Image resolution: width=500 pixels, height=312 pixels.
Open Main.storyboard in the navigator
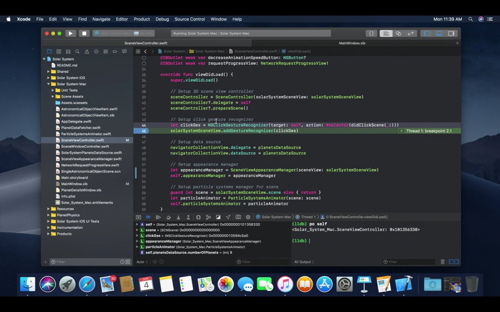[x=75, y=178]
